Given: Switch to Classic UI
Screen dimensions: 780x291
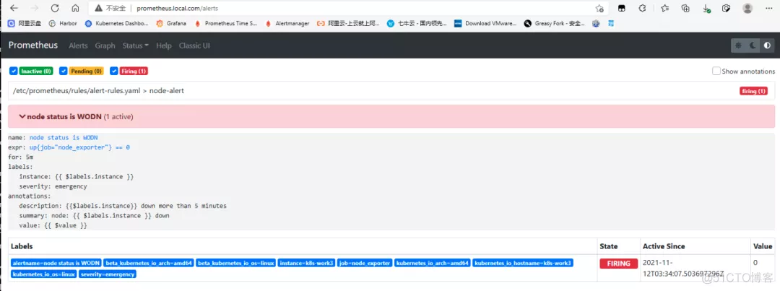Looking at the screenshot, I should (x=194, y=45).
